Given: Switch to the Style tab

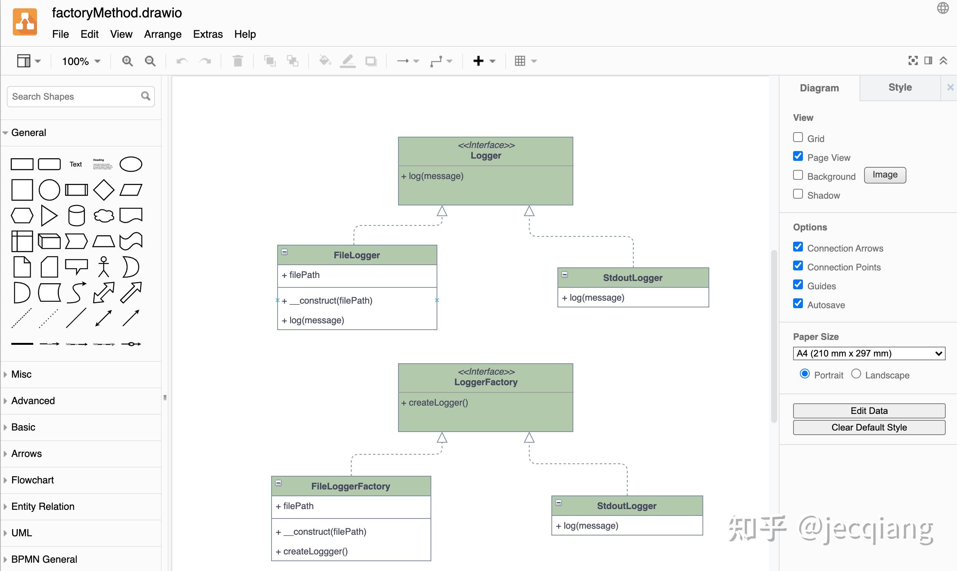Looking at the screenshot, I should pos(900,87).
